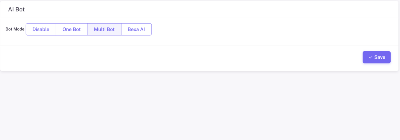Click the AI Bot panel heading
This screenshot has width=400, height=140.
pyautogui.click(x=16, y=10)
